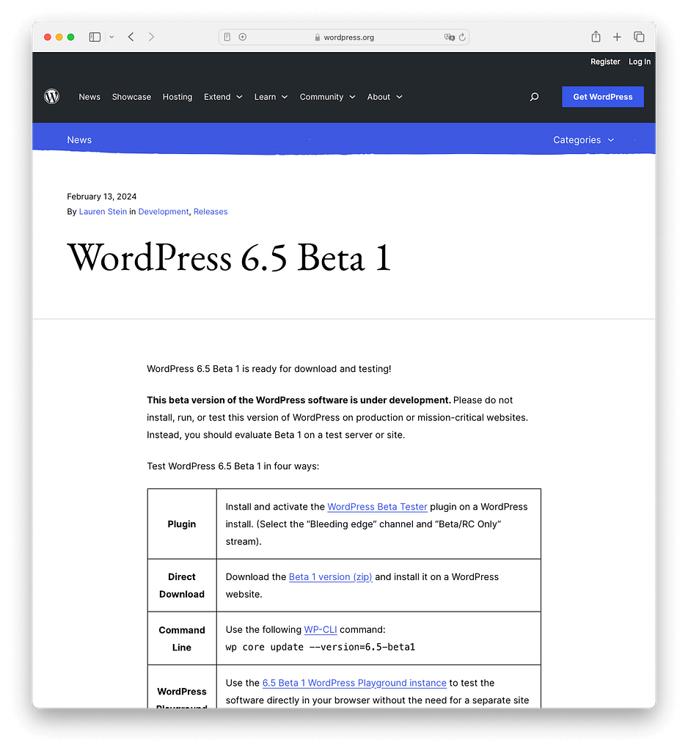Open the tab group selector chevron
This screenshot has width=688, height=751.
(111, 37)
